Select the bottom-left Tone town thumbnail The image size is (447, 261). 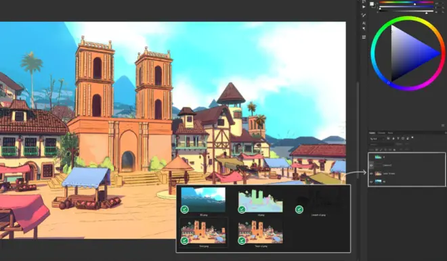click(x=204, y=232)
